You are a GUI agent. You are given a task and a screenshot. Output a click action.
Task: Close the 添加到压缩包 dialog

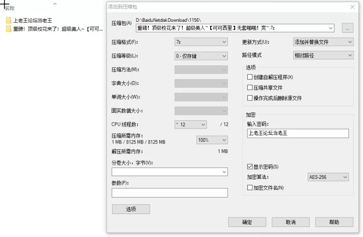point(353,7)
